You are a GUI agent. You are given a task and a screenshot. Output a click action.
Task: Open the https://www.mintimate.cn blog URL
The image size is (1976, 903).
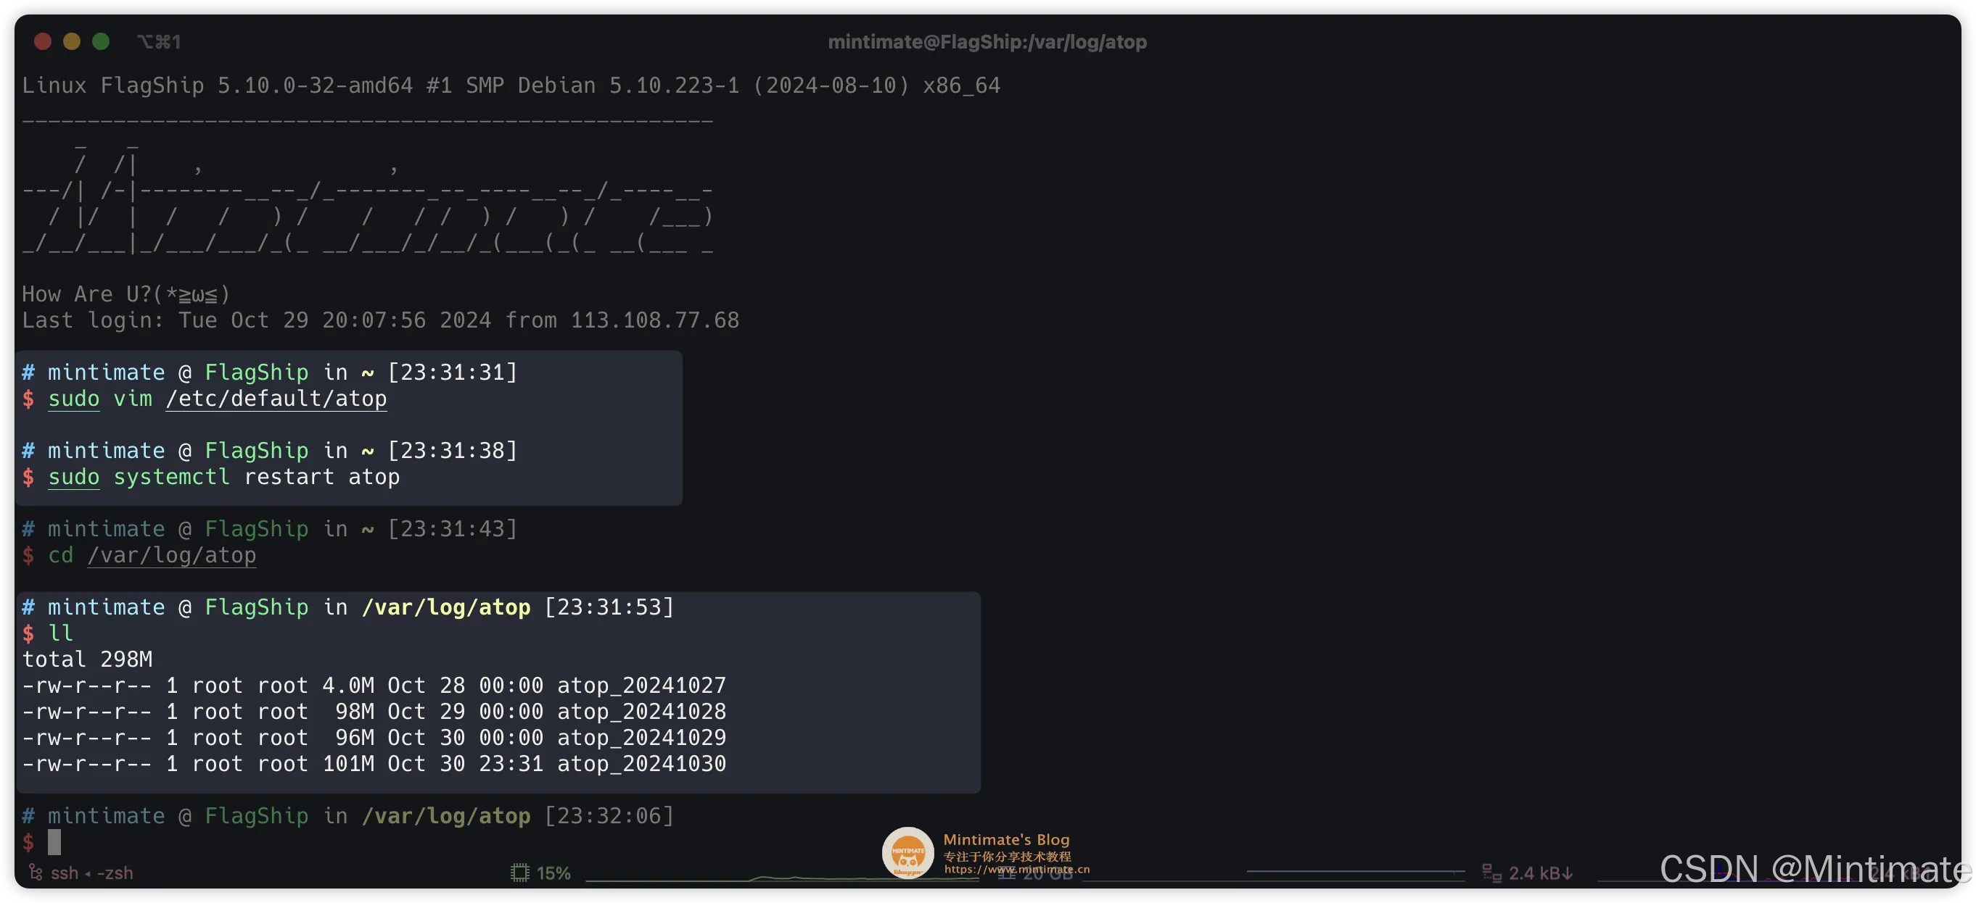[x=1016, y=869]
